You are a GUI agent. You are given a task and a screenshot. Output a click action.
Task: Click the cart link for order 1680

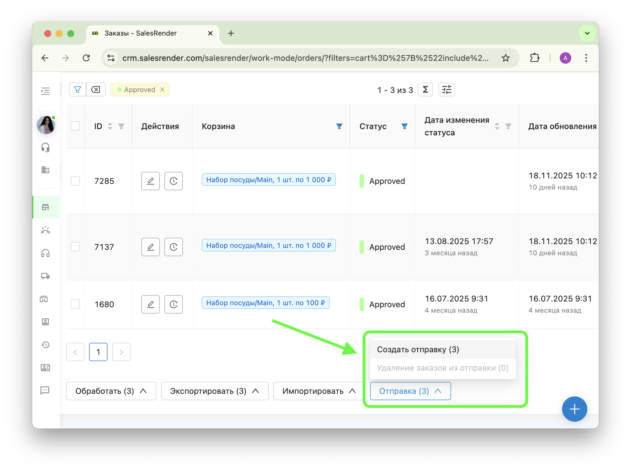click(266, 303)
